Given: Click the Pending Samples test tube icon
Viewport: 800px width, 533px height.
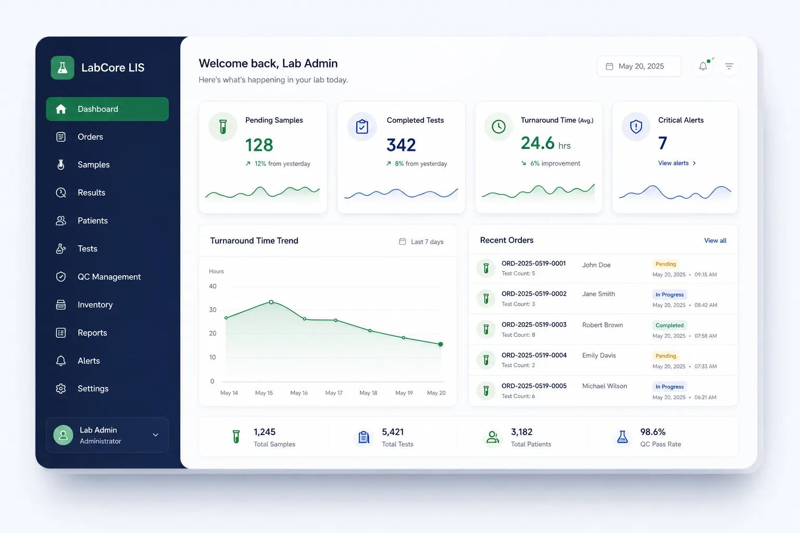Looking at the screenshot, I should point(223,126).
